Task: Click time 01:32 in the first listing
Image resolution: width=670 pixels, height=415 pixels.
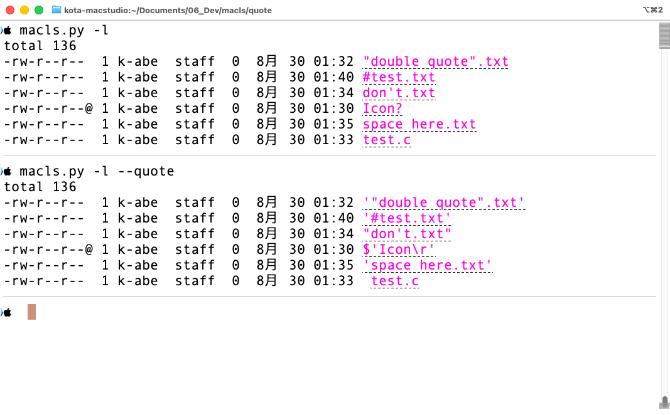Action: point(333,62)
